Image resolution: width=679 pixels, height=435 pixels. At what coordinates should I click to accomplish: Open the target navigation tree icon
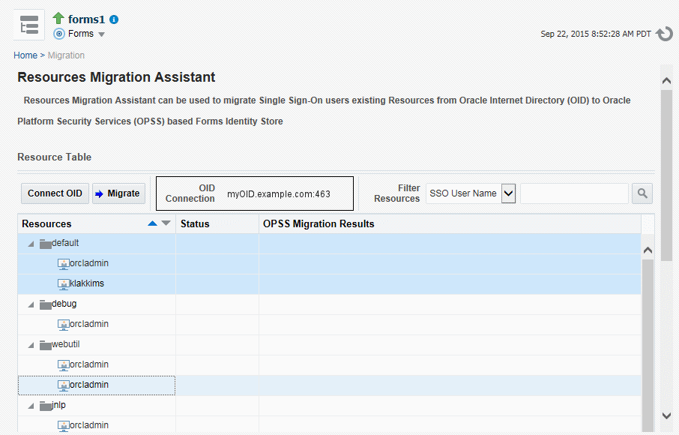point(29,25)
